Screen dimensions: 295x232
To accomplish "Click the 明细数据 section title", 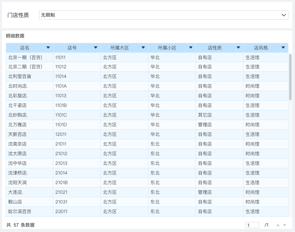I will click(15, 36).
